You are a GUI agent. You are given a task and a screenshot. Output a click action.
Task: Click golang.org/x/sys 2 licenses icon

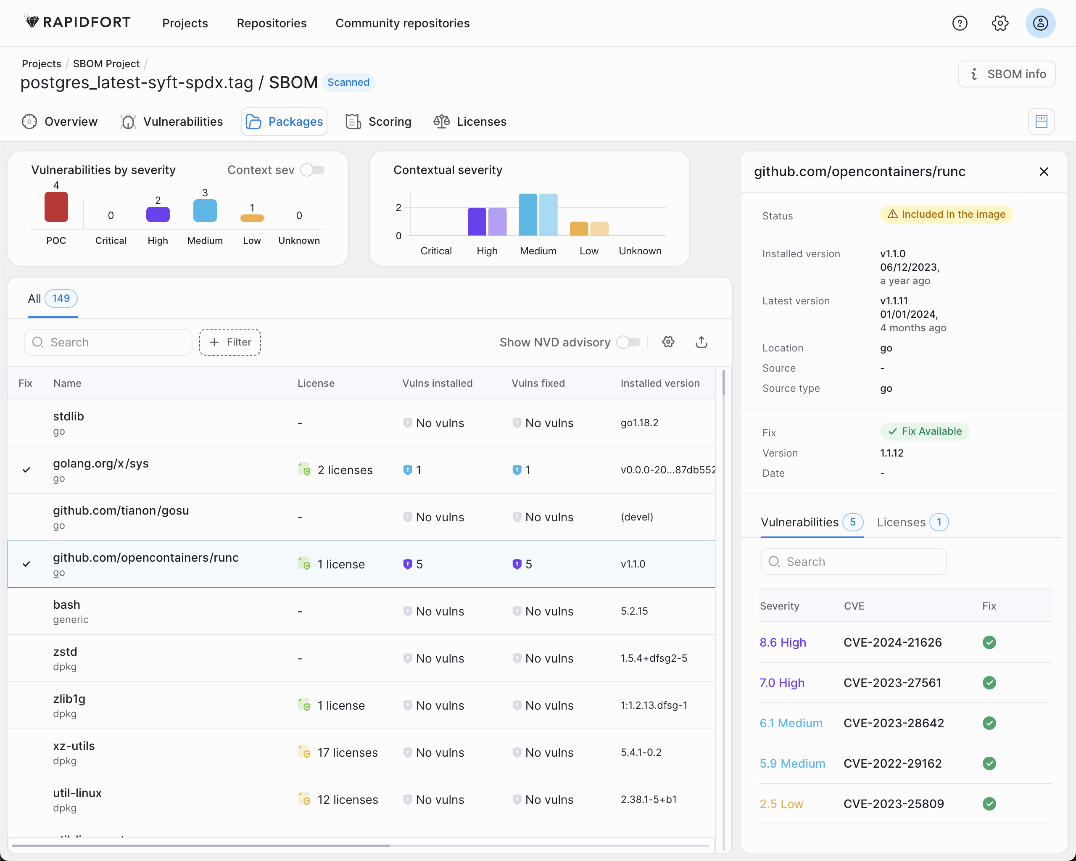[304, 470]
